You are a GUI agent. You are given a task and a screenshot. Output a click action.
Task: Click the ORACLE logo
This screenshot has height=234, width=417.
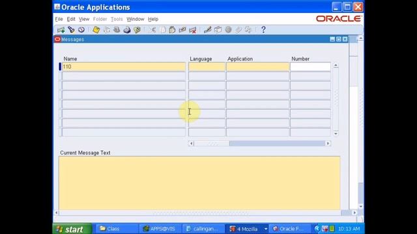point(339,19)
